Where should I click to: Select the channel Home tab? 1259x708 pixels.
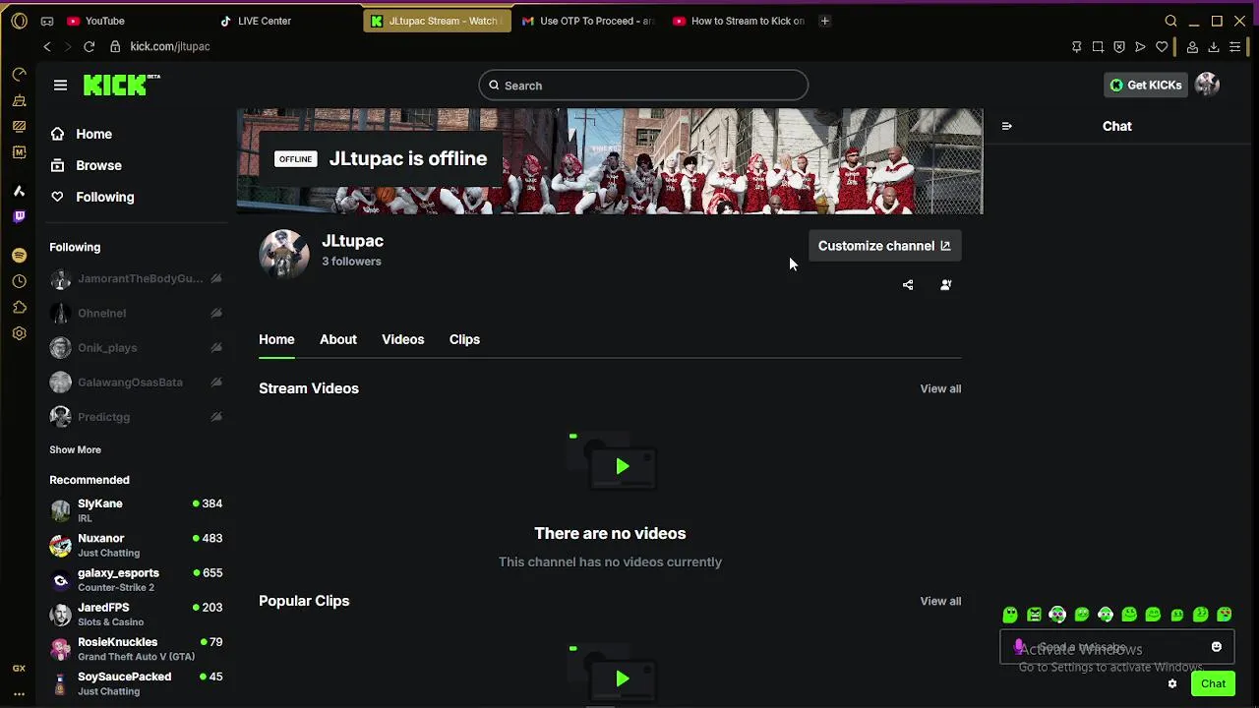tap(276, 339)
